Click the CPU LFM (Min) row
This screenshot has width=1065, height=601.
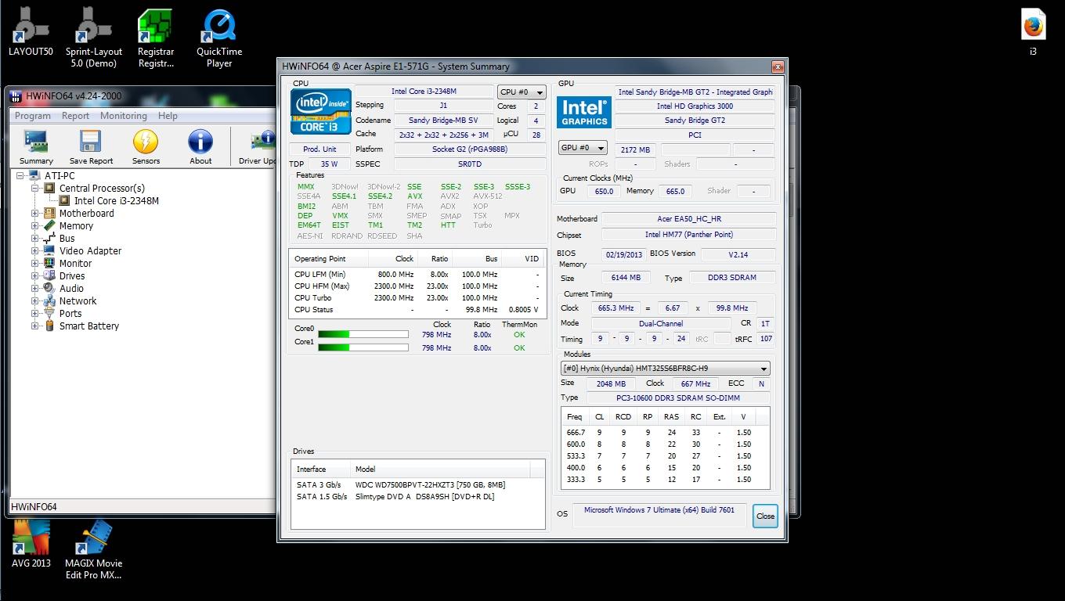tap(417, 274)
